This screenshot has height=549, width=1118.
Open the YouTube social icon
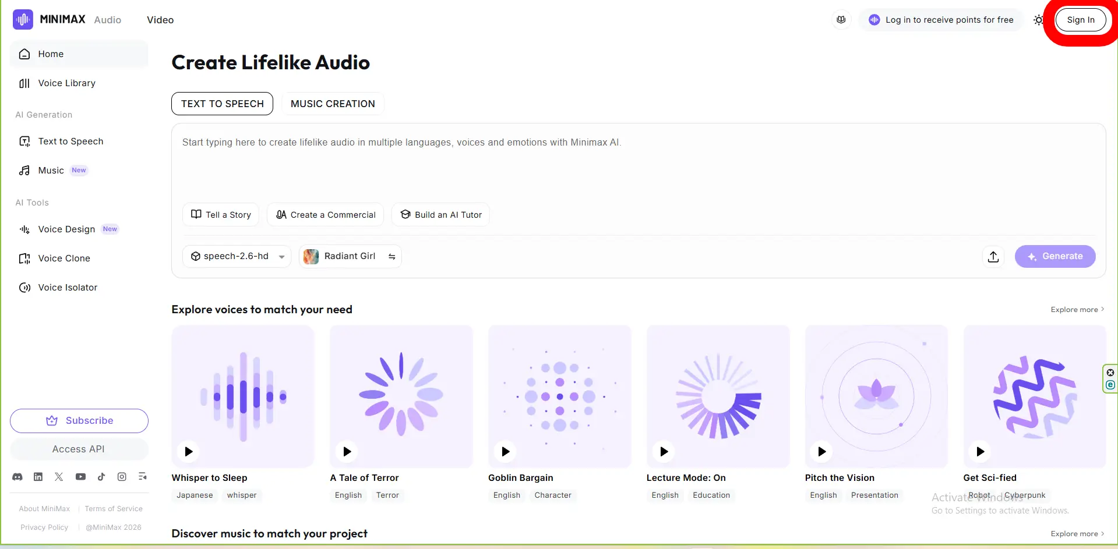80,477
